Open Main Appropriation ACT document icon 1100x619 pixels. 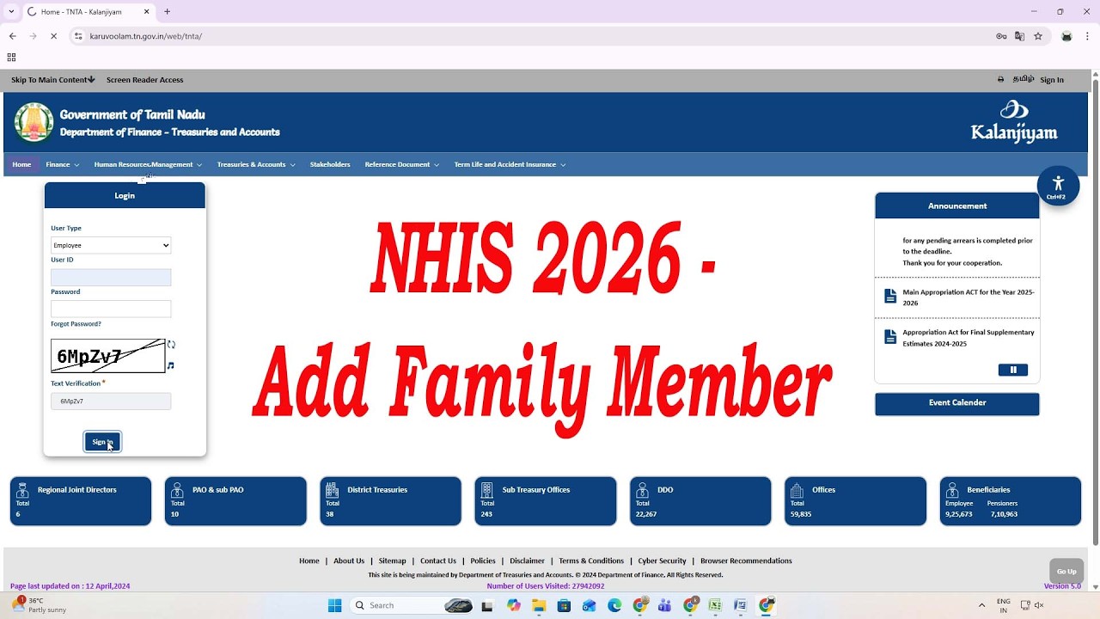(x=890, y=297)
